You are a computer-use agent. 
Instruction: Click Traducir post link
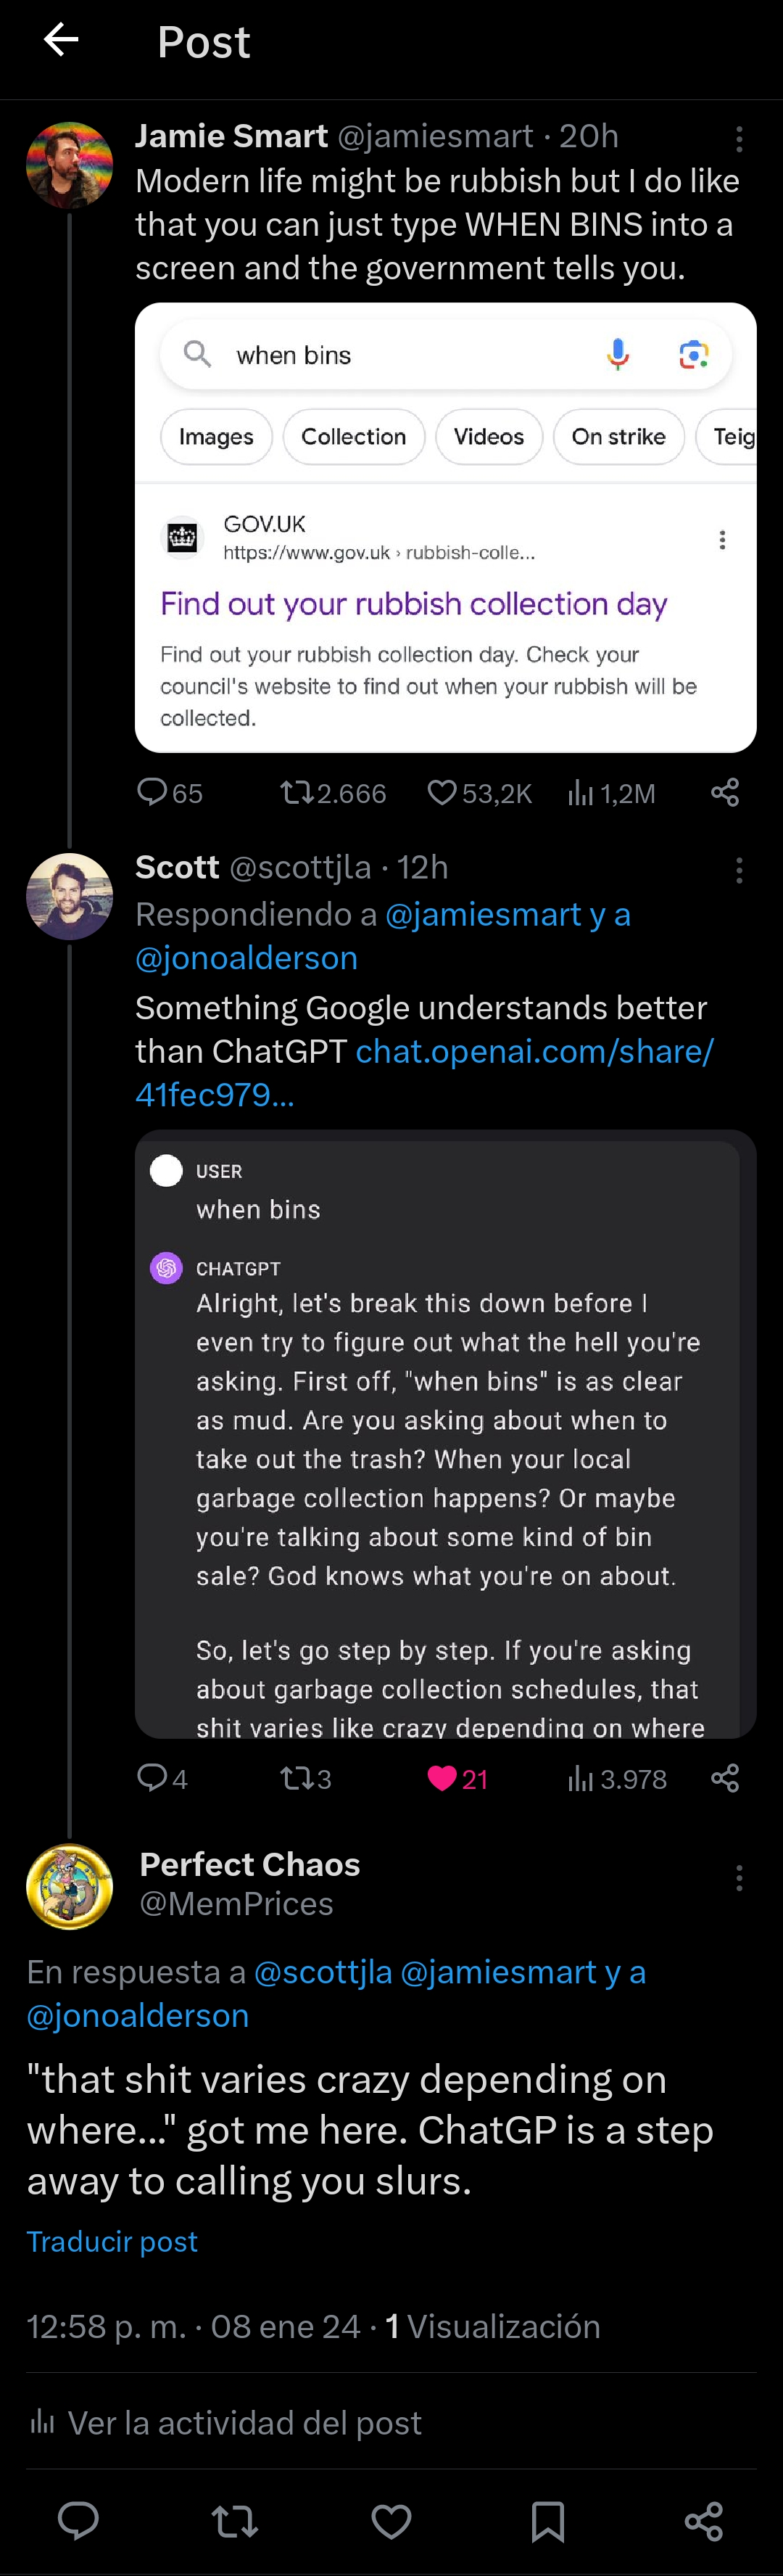pos(112,2241)
